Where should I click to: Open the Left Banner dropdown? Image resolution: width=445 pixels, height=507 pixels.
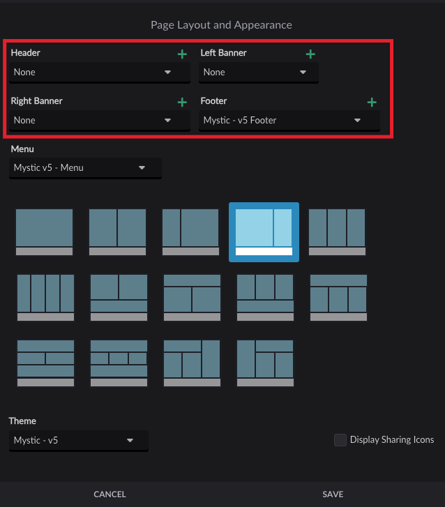click(259, 73)
